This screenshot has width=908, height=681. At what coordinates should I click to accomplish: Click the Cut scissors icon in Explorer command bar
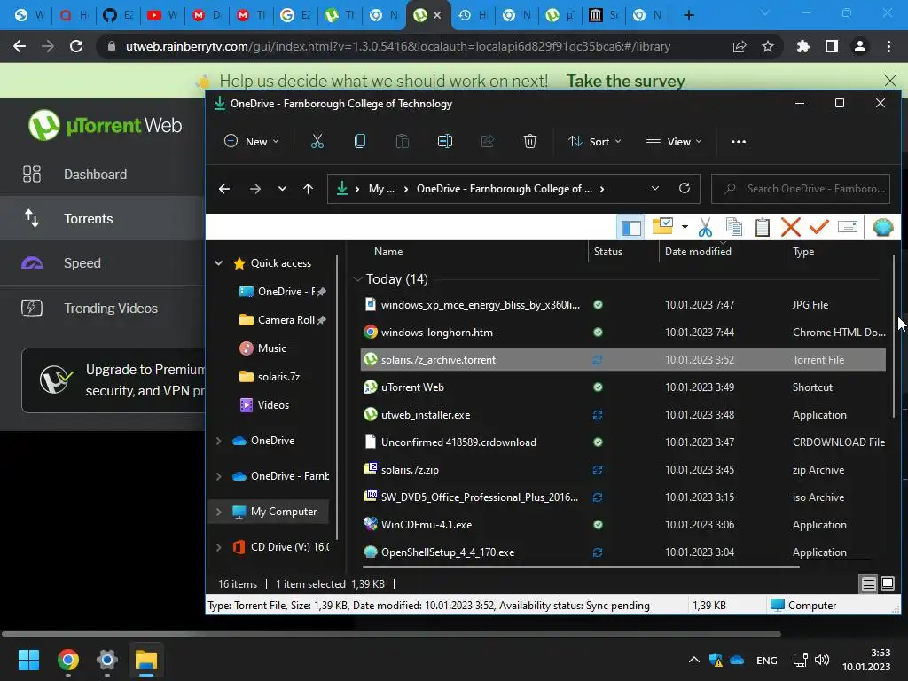click(317, 141)
